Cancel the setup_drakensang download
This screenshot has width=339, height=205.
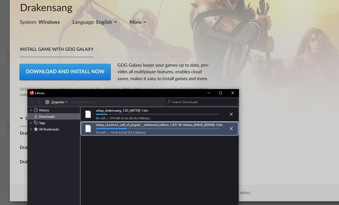[231, 114]
